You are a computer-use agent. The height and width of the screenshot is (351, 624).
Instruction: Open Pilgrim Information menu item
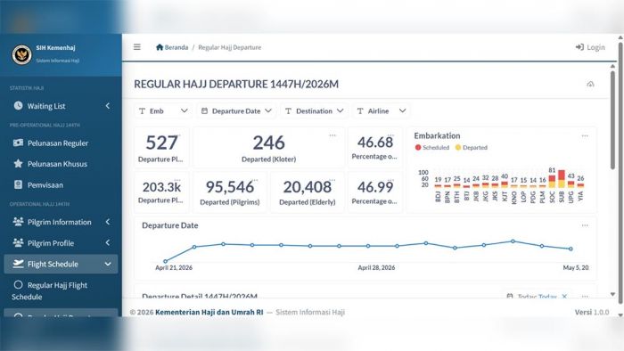[x=61, y=222]
